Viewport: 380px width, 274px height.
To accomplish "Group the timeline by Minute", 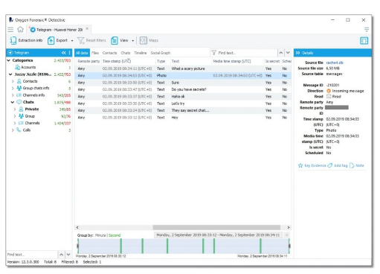I will tap(100, 235).
